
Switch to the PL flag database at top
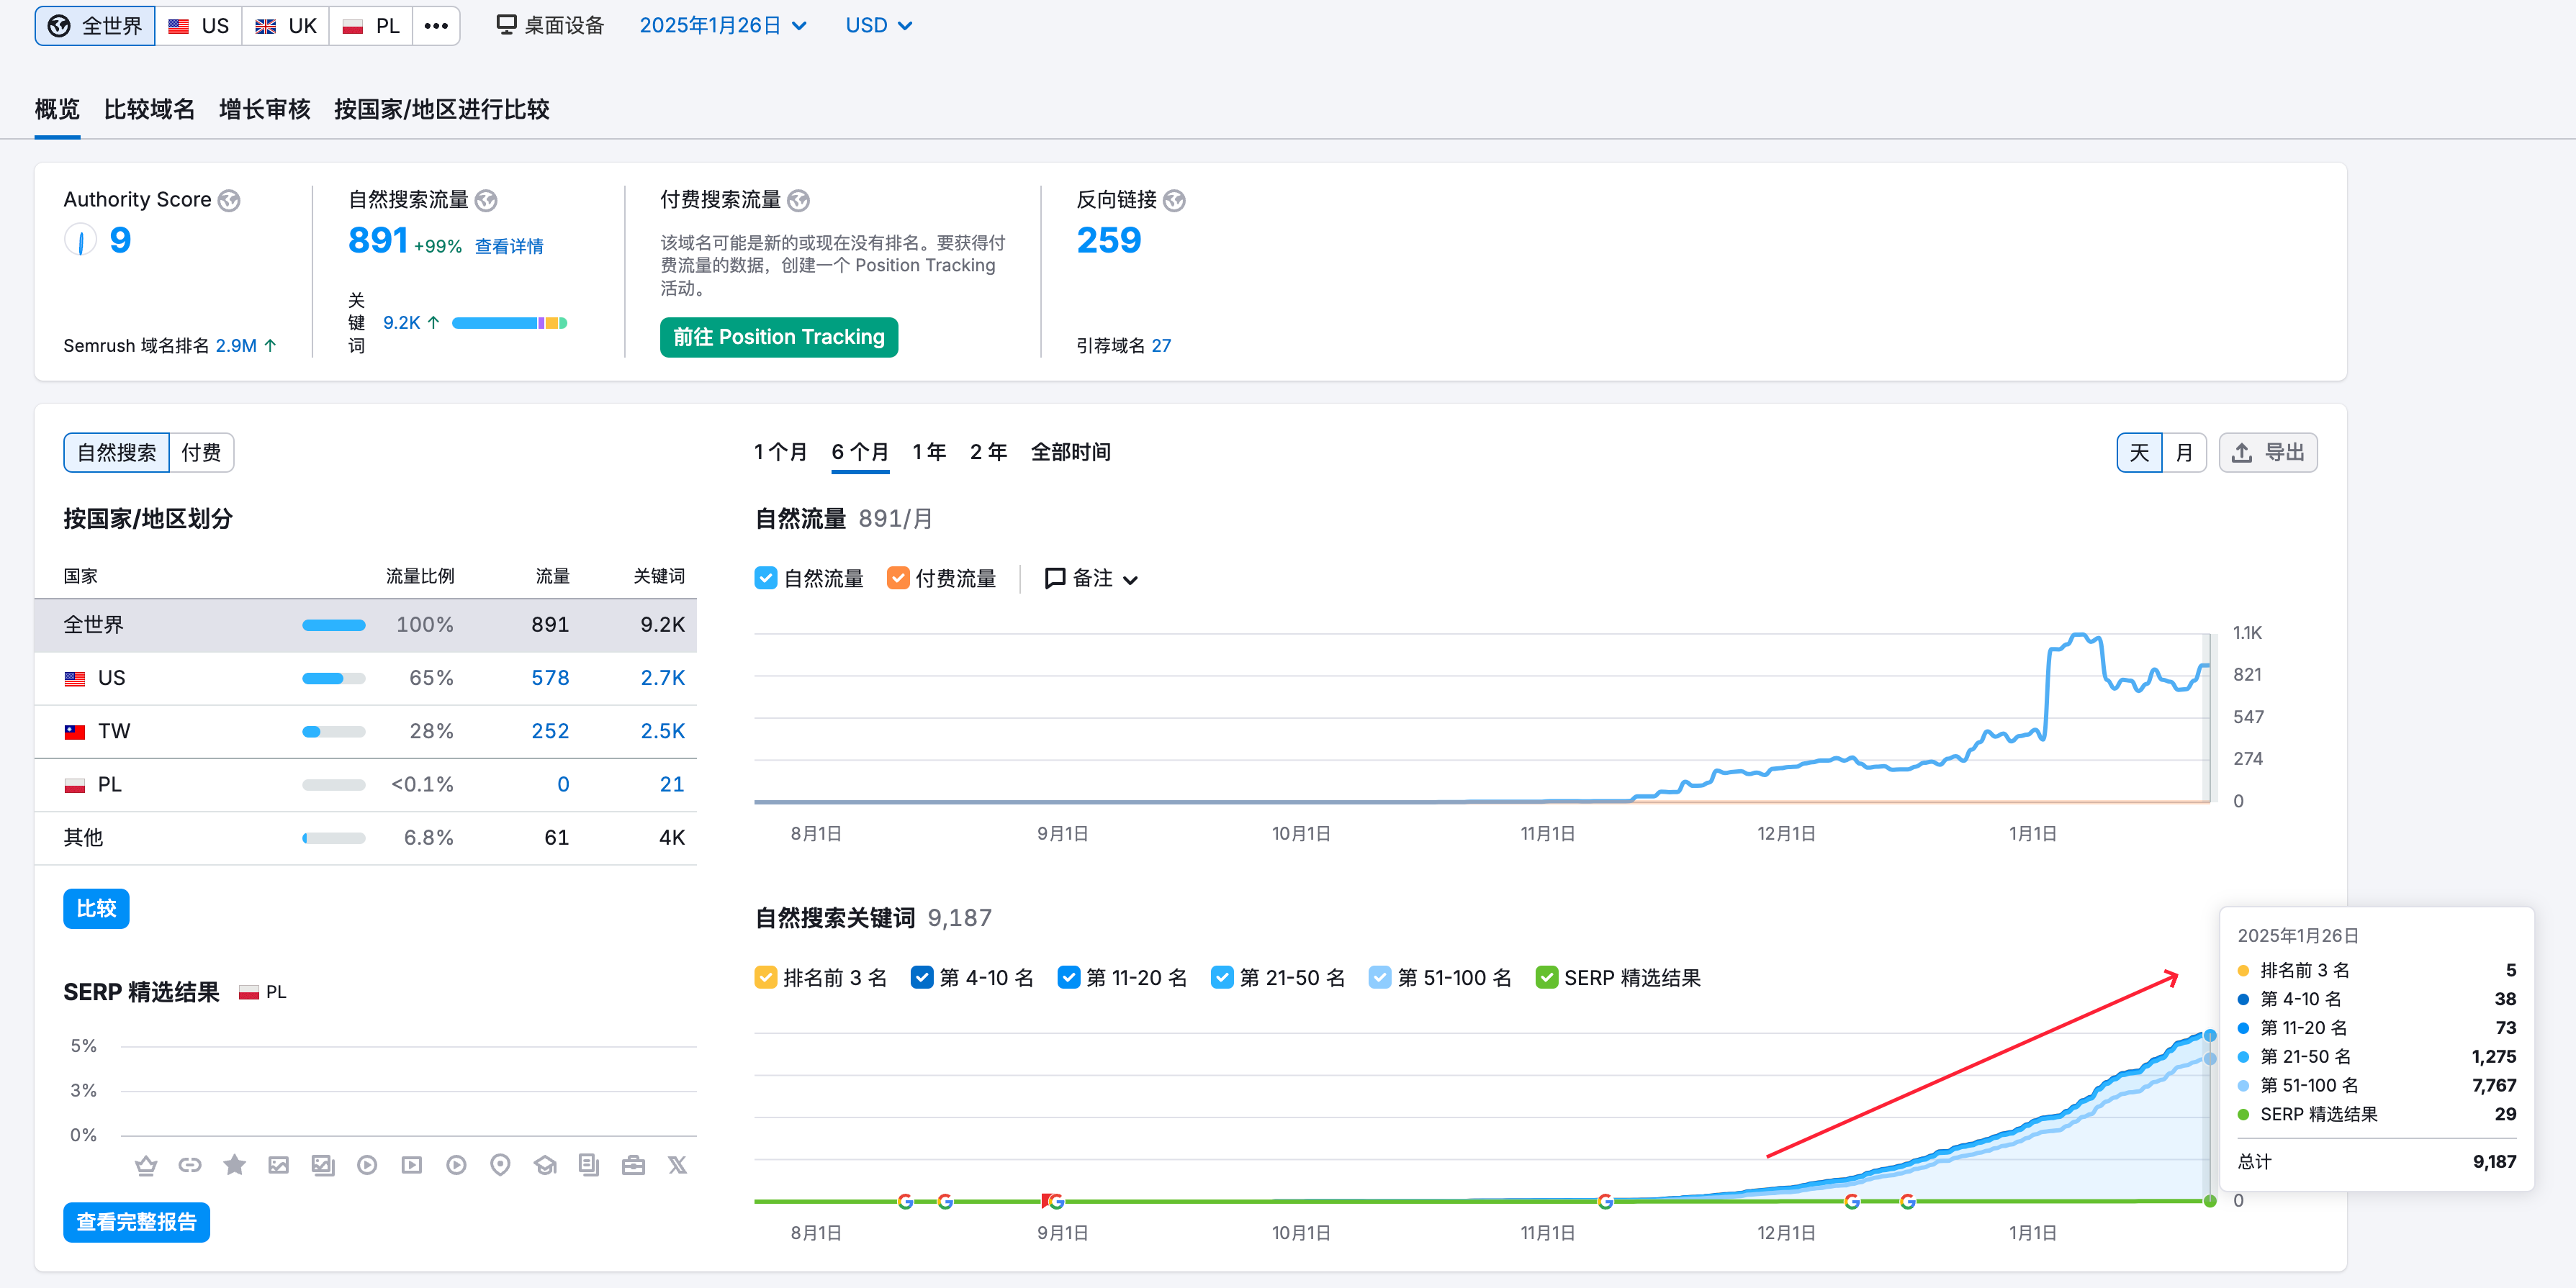[x=371, y=26]
